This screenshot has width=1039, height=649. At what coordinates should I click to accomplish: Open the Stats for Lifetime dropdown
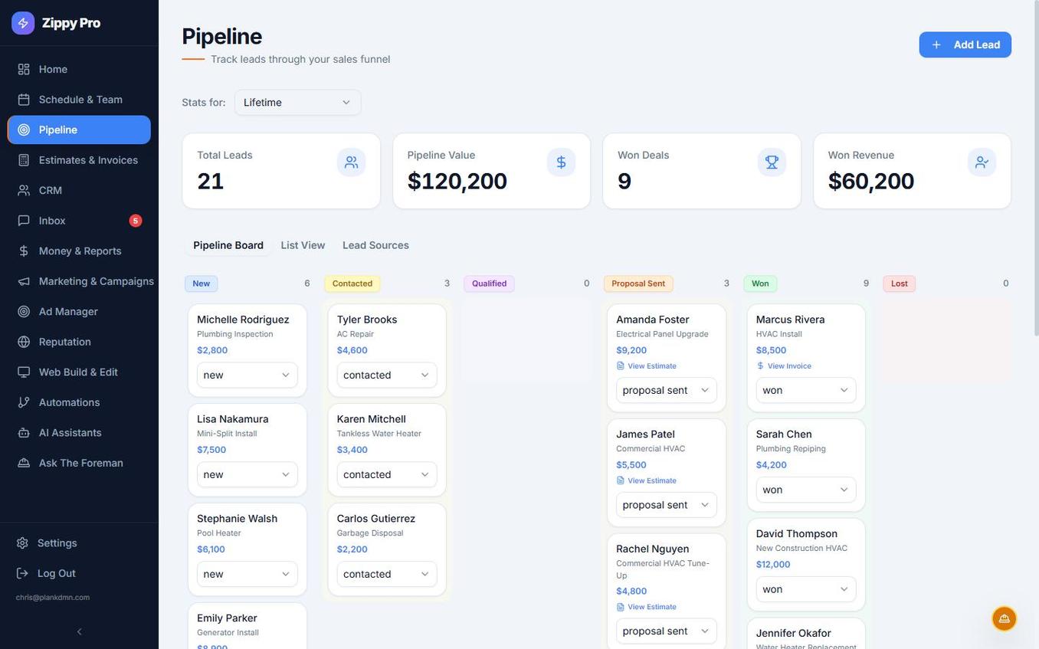coord(297,103)
